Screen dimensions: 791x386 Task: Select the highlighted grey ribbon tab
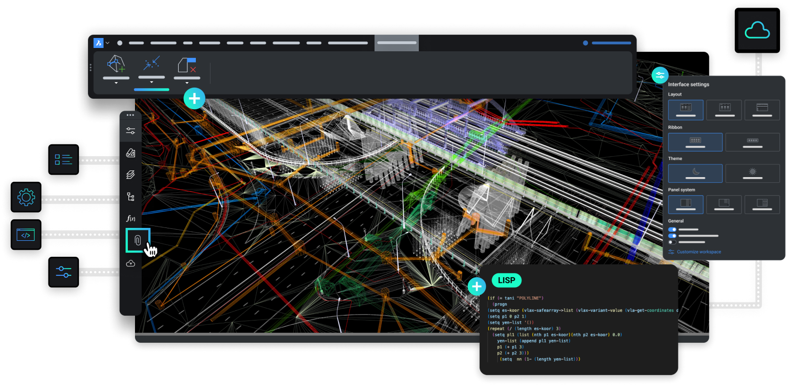(x=396, y=43)
